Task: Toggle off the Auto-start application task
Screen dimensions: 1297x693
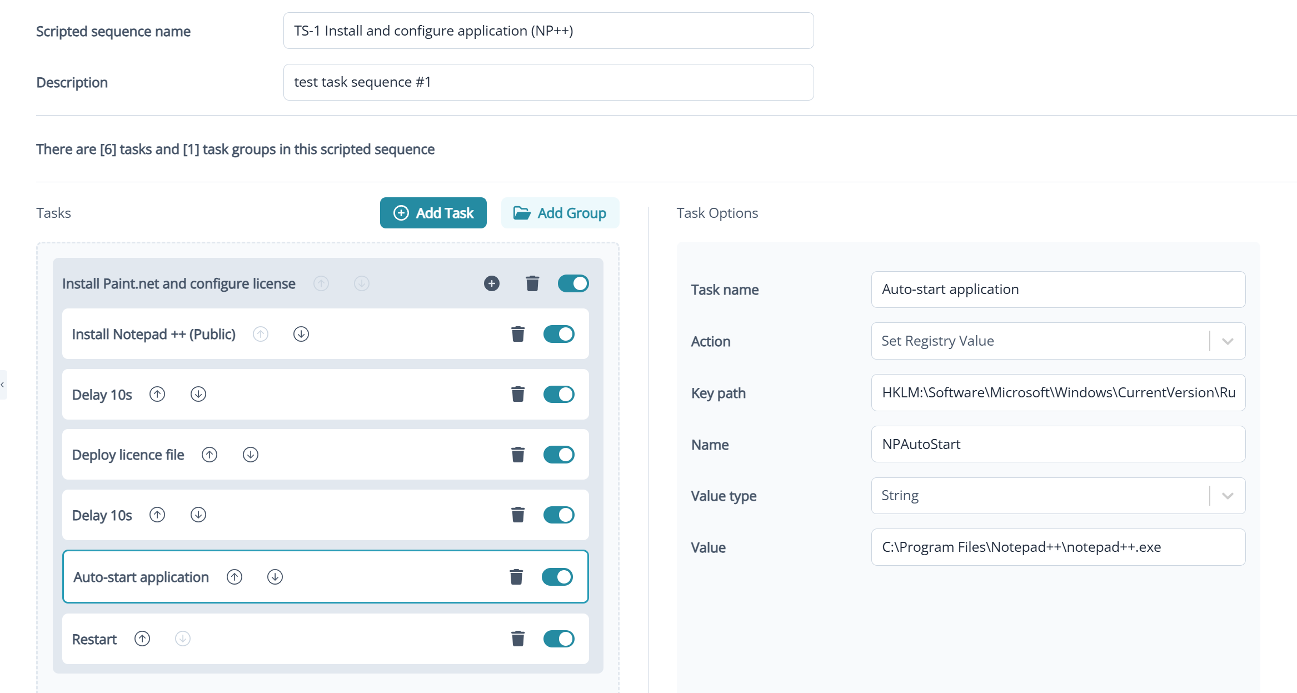Action: point(557,577)
